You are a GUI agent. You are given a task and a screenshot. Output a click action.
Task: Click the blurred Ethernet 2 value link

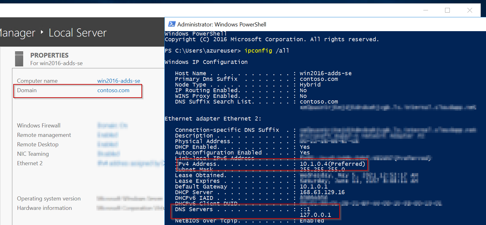click(131, 163)
